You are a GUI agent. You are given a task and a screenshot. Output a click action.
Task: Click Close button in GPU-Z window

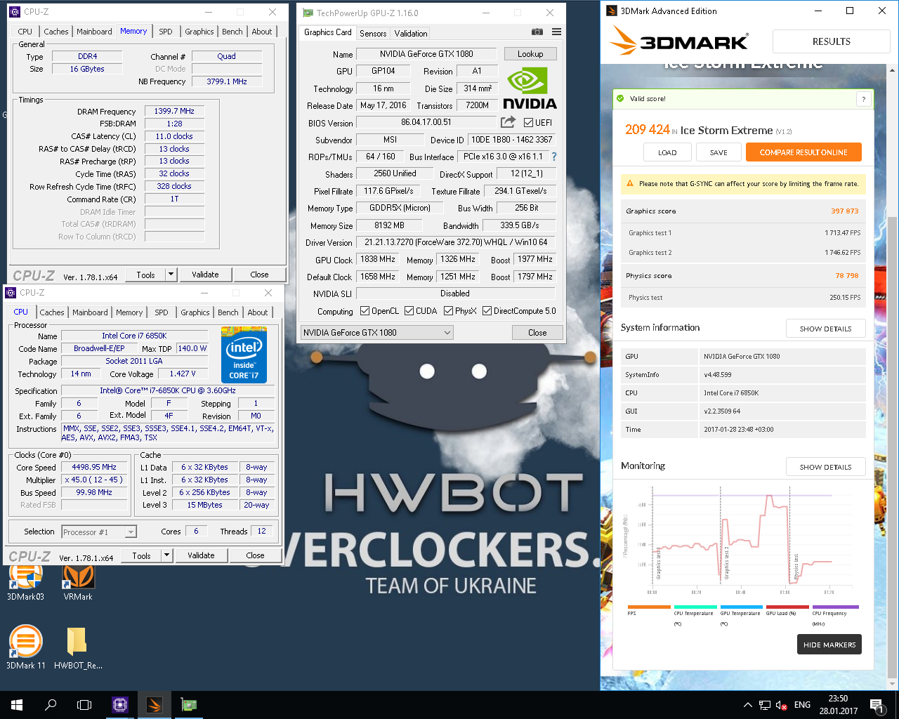[537, 333]
